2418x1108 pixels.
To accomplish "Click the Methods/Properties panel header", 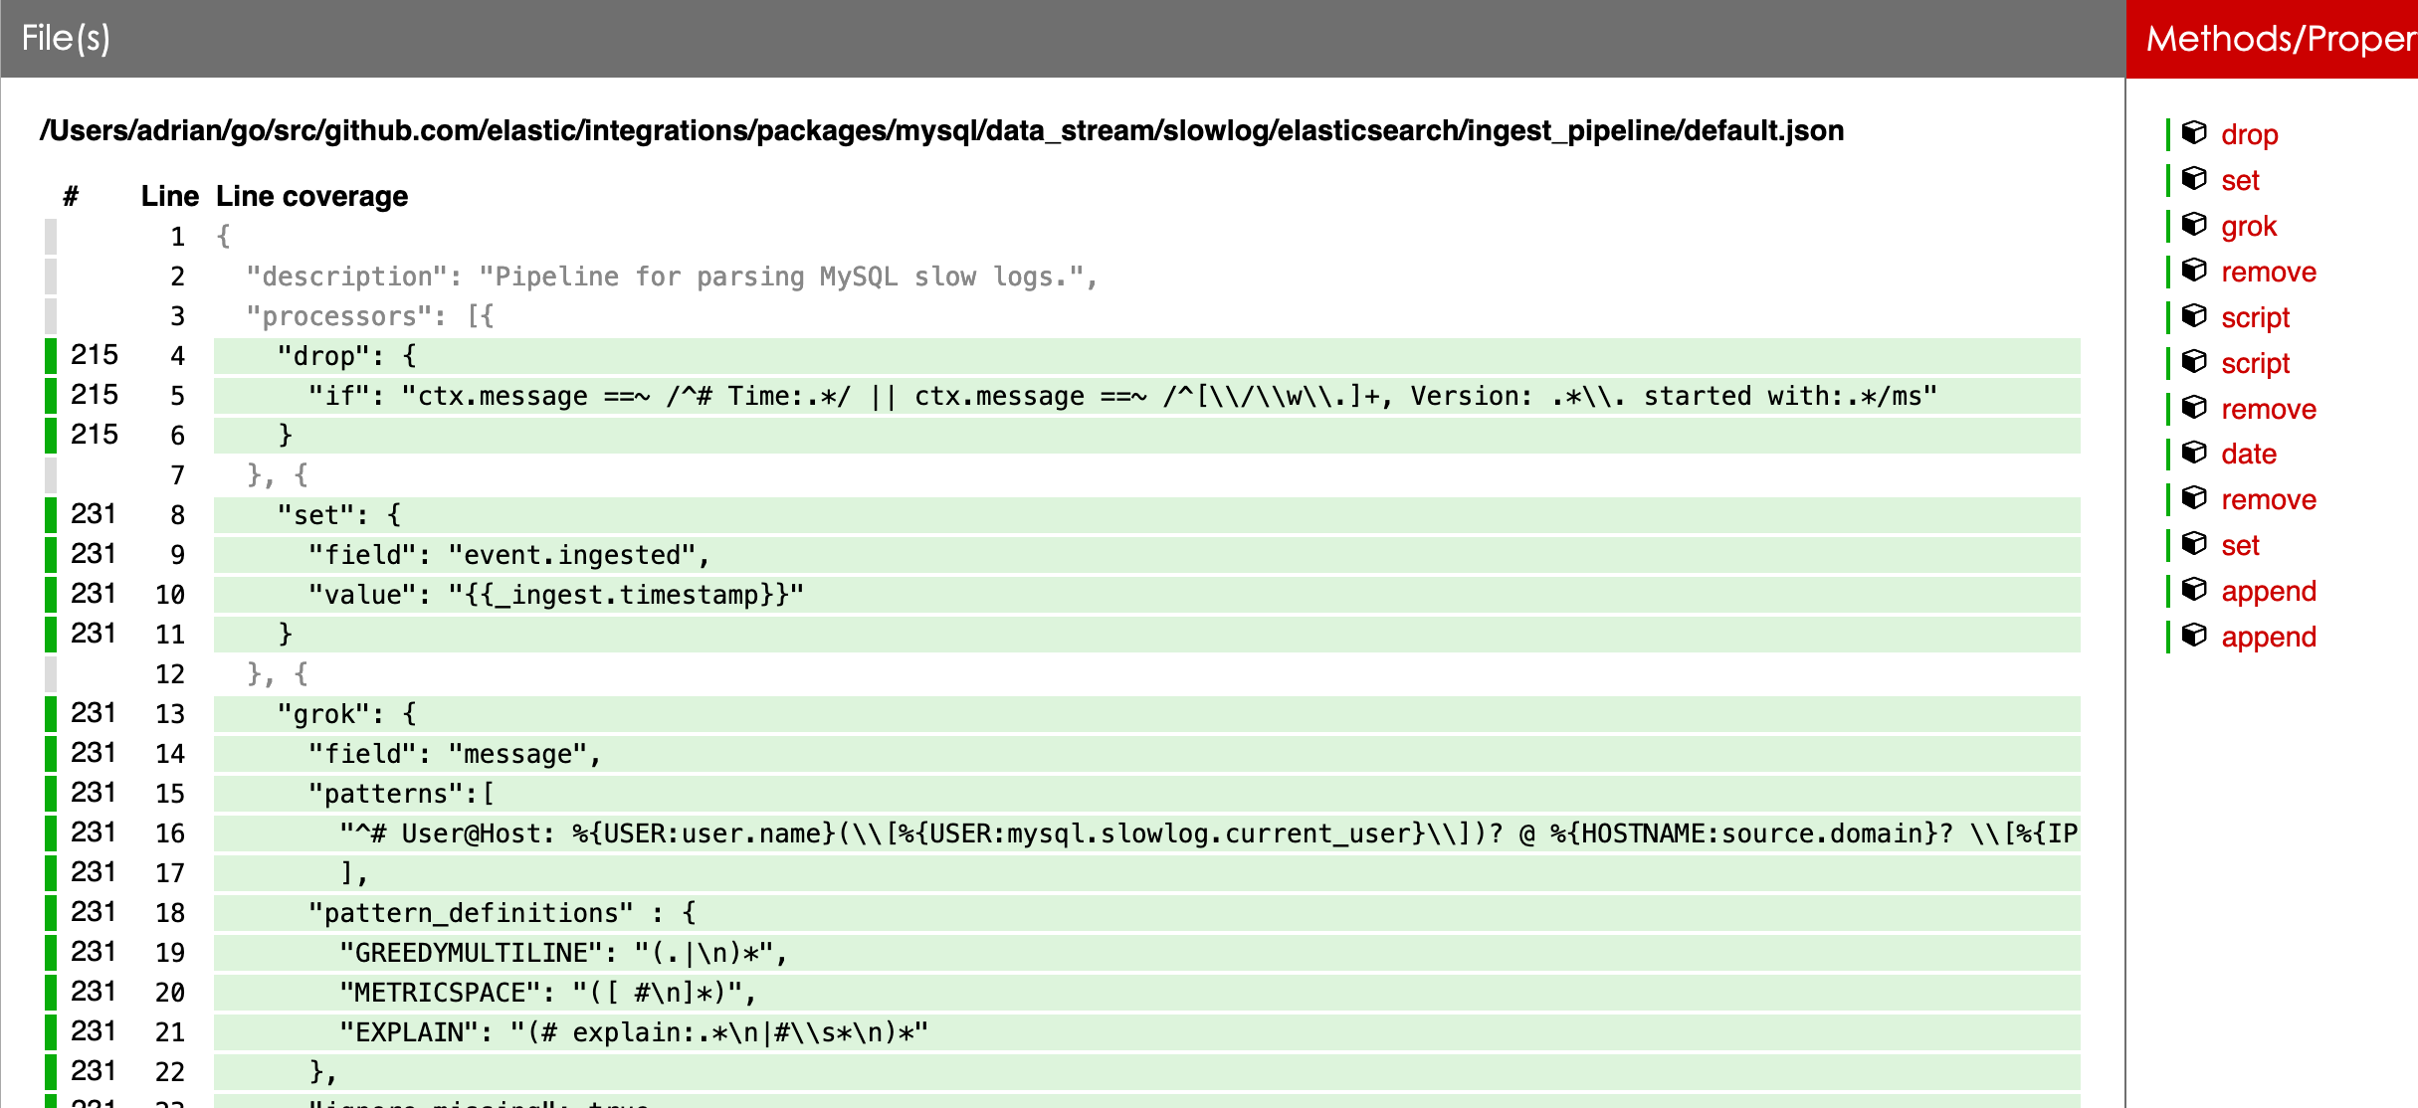I will point(2281,38).
